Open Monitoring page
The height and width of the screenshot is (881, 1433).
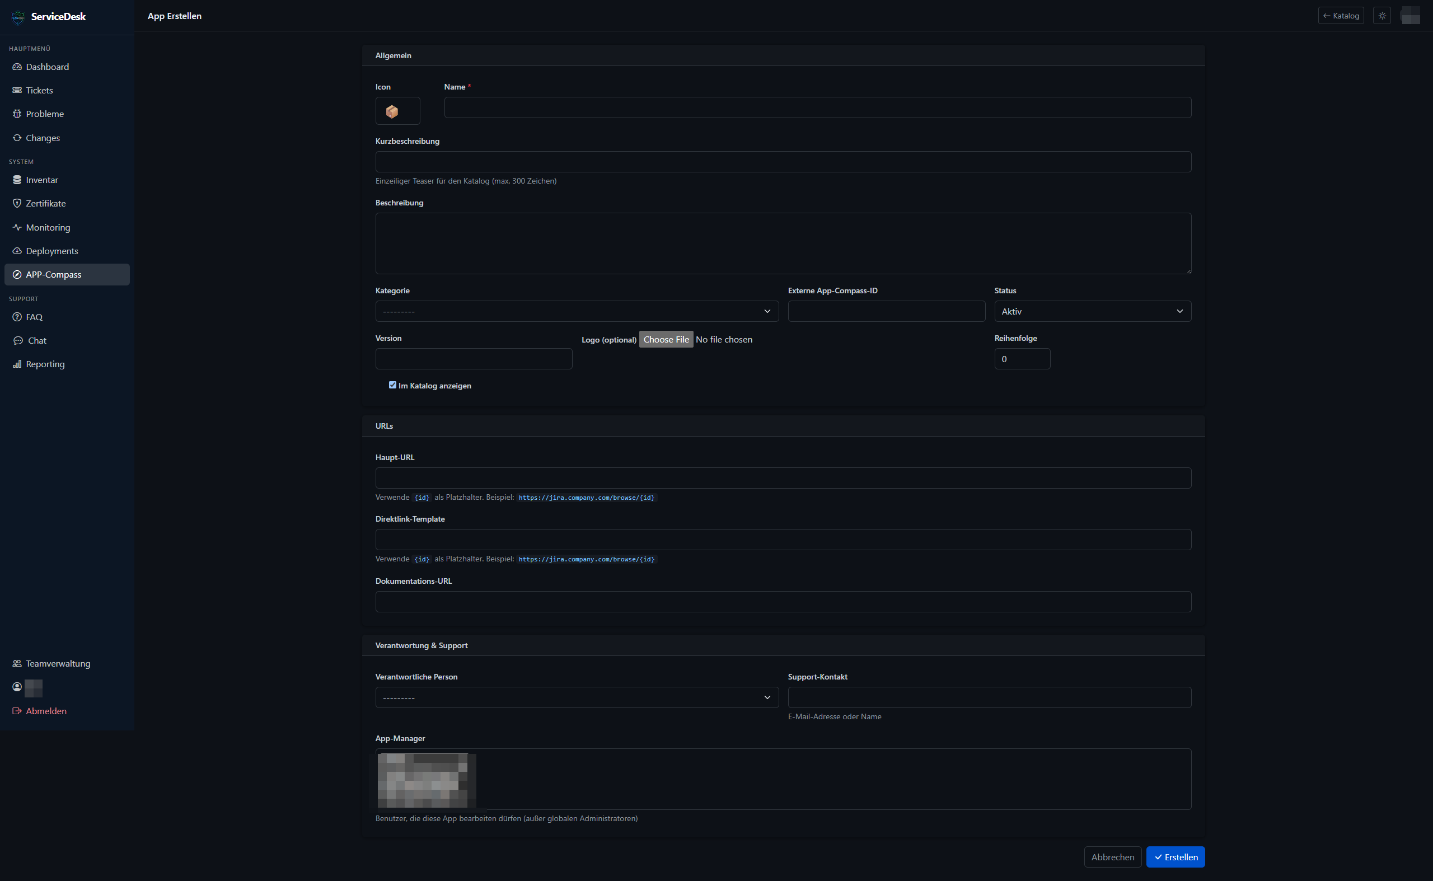click(x=67, y=227)
